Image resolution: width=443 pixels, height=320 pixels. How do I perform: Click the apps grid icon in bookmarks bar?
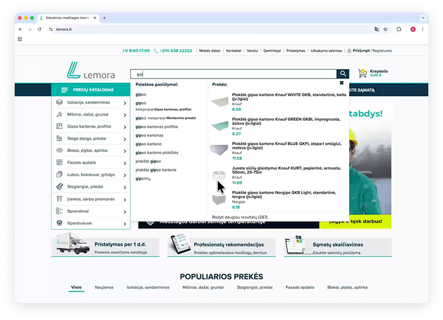tap(20, 39)
